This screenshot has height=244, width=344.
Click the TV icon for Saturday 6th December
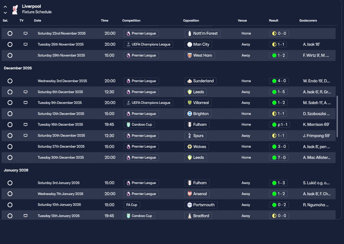(x=26, y=92)
